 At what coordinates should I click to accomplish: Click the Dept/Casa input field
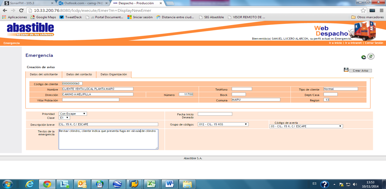tap(331, 94)
